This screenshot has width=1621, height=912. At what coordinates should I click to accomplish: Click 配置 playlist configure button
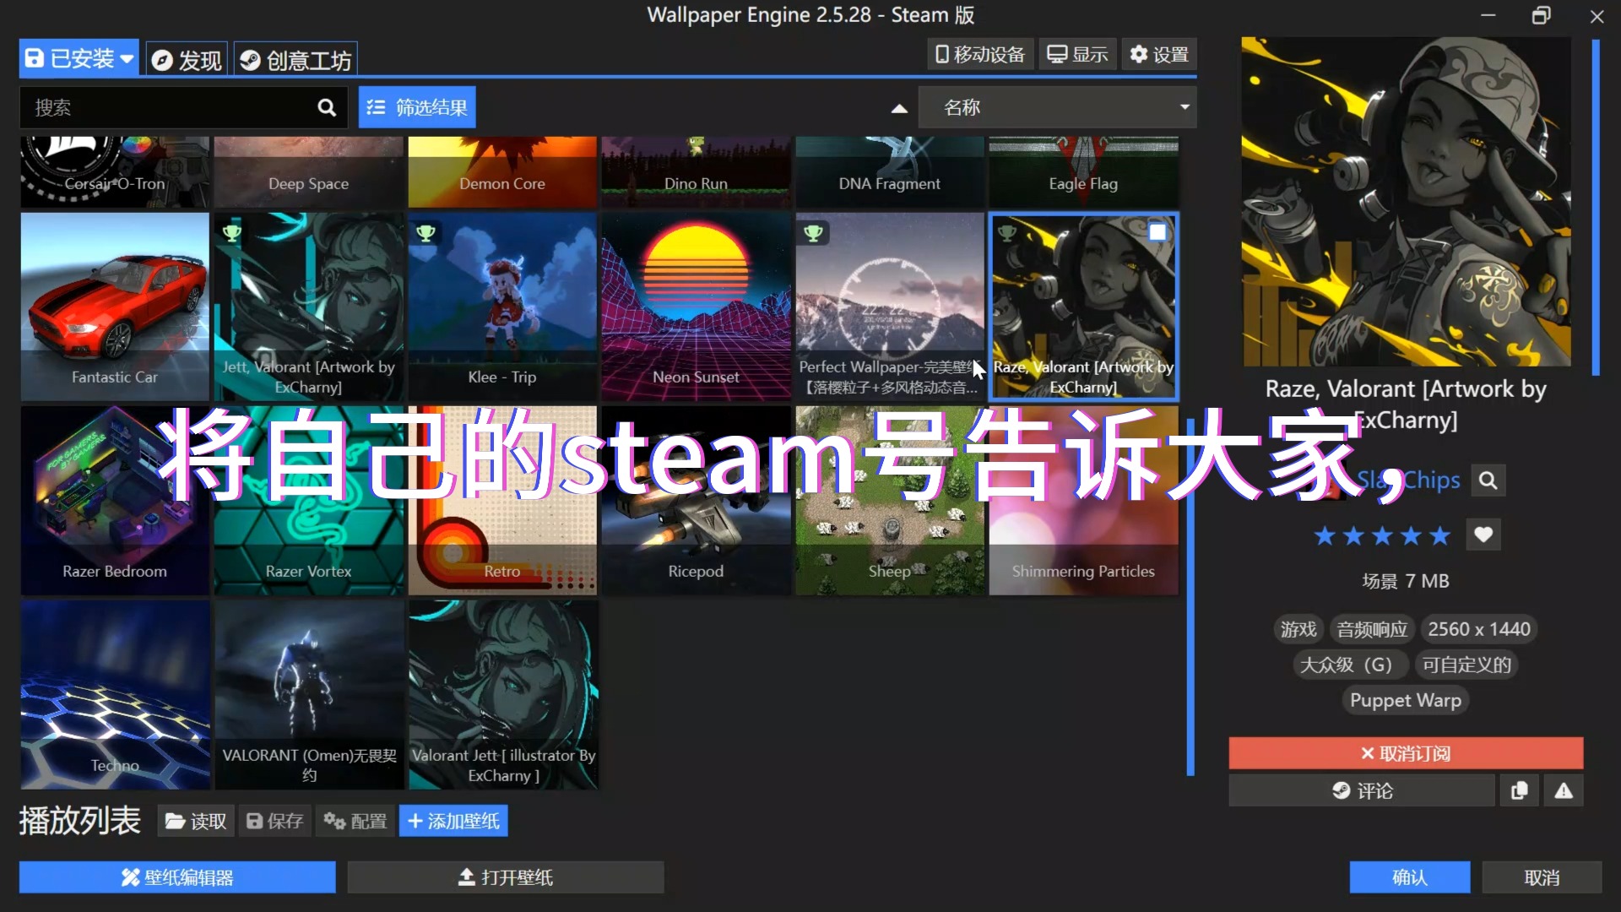tap(355, 821)
